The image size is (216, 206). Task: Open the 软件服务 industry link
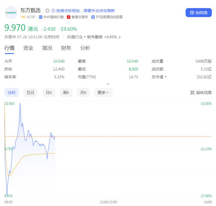click(95, 37)
